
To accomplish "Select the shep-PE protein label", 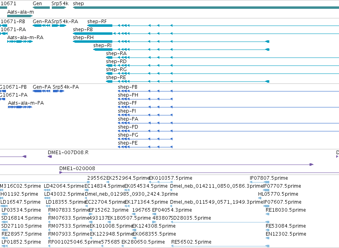I will click(x=128, y=143).
